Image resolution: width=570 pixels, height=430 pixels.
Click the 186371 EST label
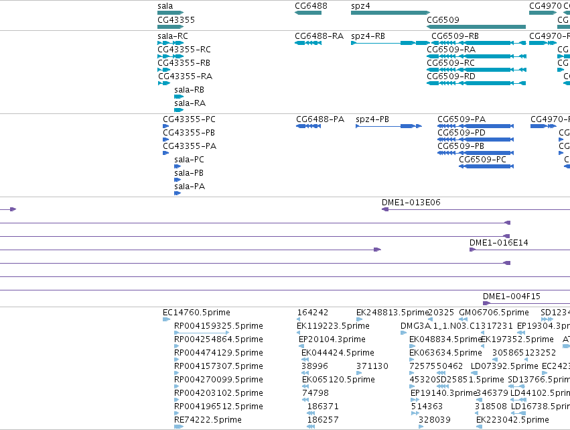point(323,407)
